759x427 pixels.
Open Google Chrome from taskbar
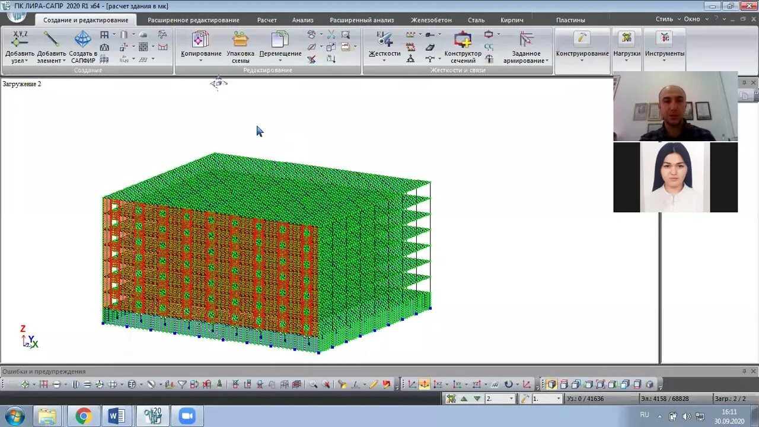84,416
